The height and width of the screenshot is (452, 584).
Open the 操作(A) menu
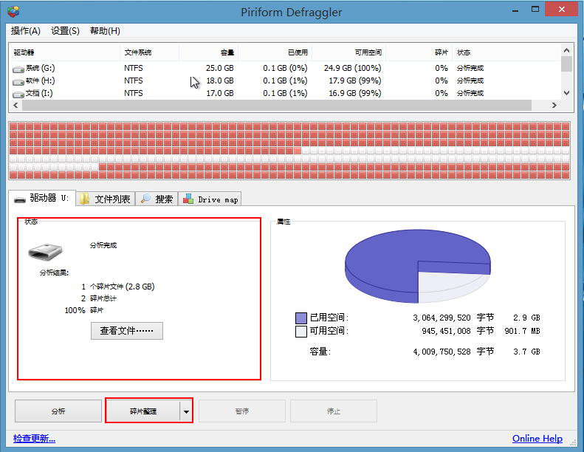point(25,31)
